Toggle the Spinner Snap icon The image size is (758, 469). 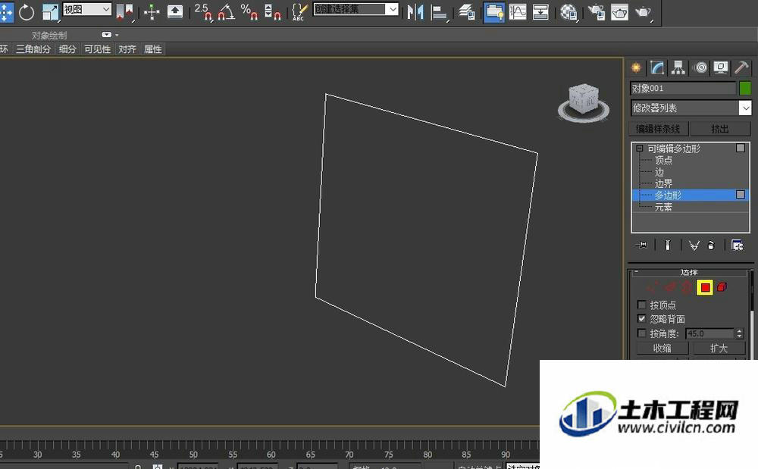click(273, 12)
